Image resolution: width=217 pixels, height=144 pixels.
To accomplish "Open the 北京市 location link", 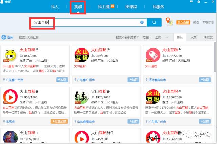I will [10, 122].
